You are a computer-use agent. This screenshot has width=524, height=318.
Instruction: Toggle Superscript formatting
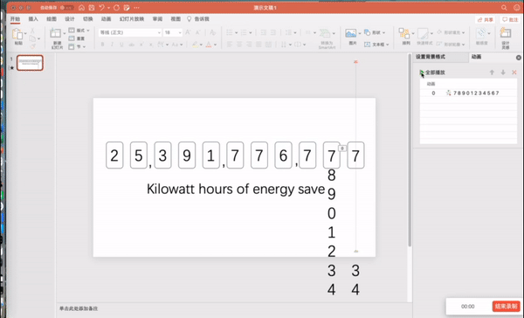[x=141, y=45]
